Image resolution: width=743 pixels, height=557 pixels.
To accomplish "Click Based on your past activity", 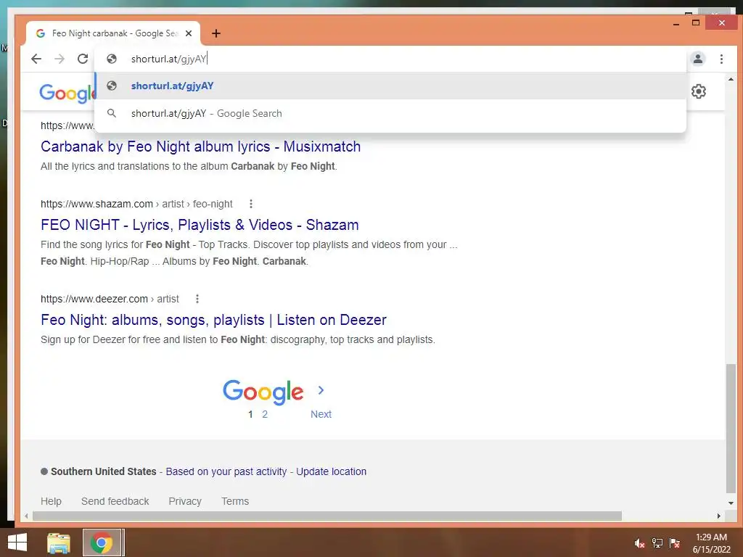I will tap(226, 471).
